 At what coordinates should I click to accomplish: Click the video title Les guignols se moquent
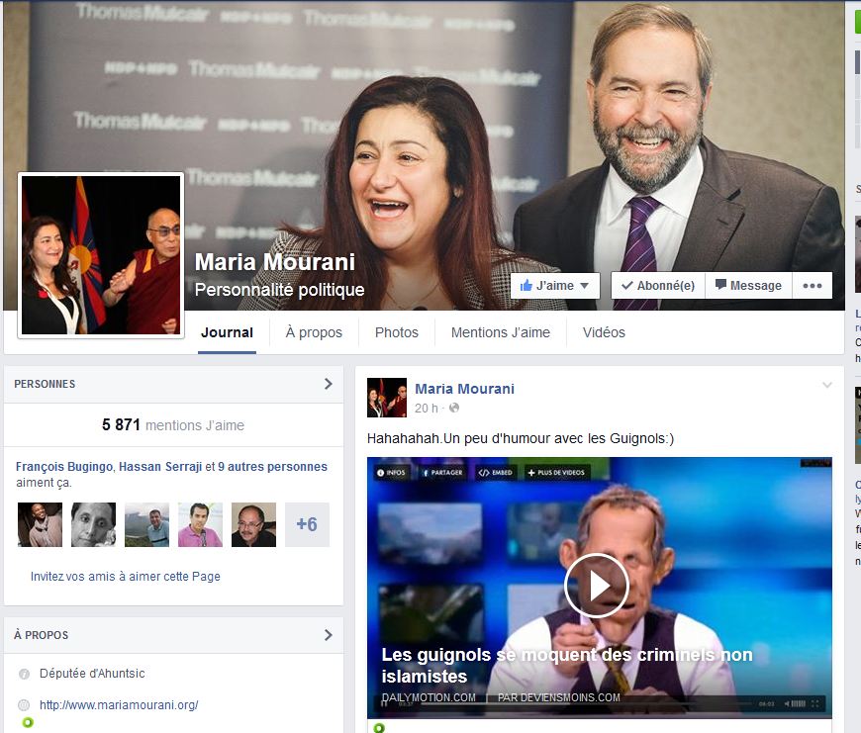click(567, 666)
